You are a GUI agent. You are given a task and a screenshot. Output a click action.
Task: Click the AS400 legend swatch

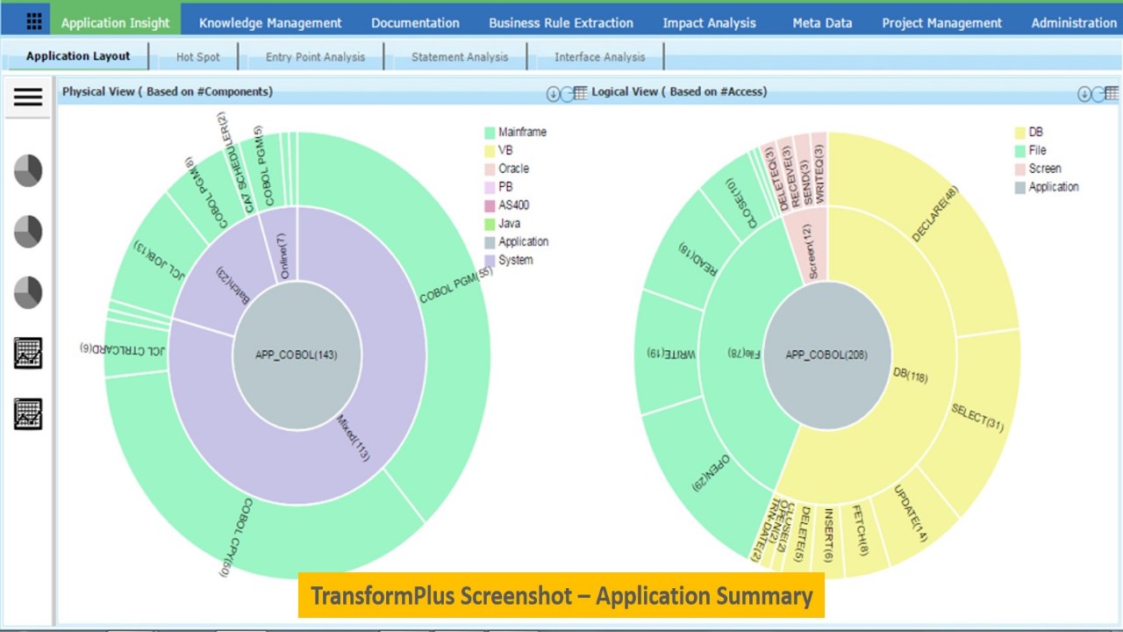[490, 205]
